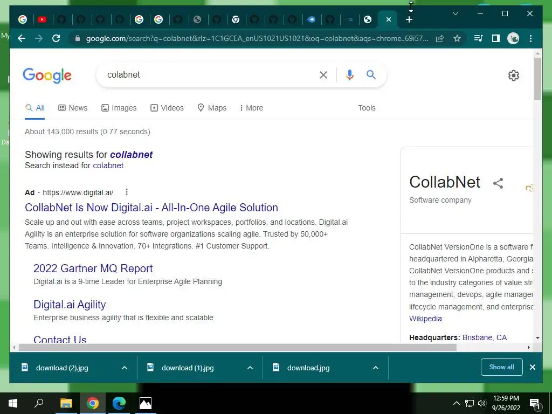Screen dimensions: 552x414
Task: Open search Tools
Action: click(x=367, y=108)
